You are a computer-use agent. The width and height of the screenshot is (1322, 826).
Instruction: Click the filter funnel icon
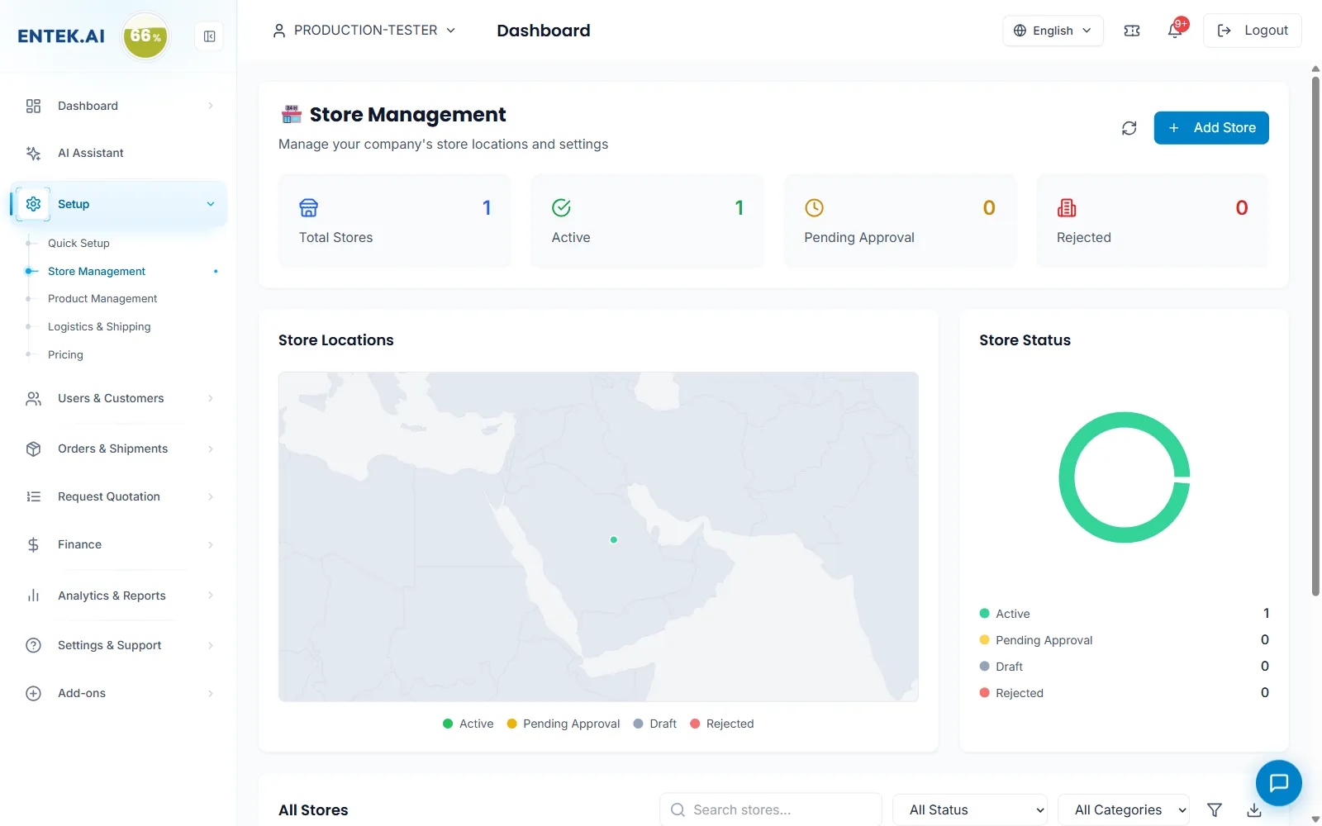pyautogui.click(x=1215, y=810)
